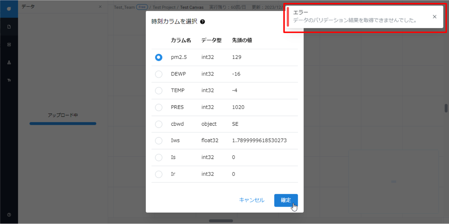Click カラム名 column header
449x224 pixels.
(x=181, y=40)
